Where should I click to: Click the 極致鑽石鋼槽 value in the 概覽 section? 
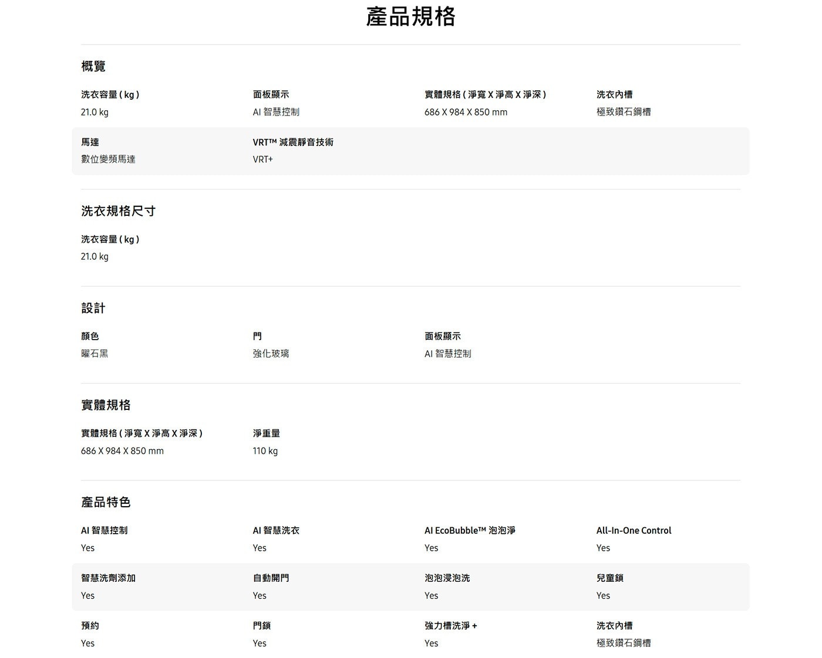624,112
